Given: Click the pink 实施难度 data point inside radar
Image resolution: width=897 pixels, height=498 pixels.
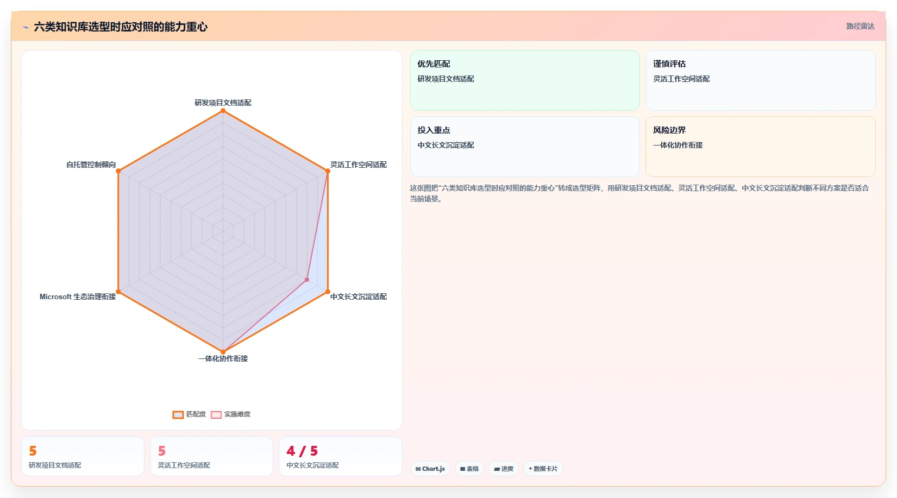Looking at the screenshot, I should (x=307, y=280).
